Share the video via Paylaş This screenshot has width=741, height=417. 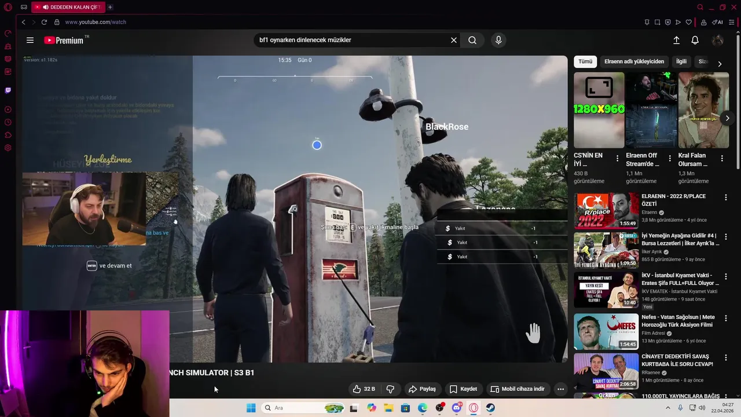(x=422, y=389)
